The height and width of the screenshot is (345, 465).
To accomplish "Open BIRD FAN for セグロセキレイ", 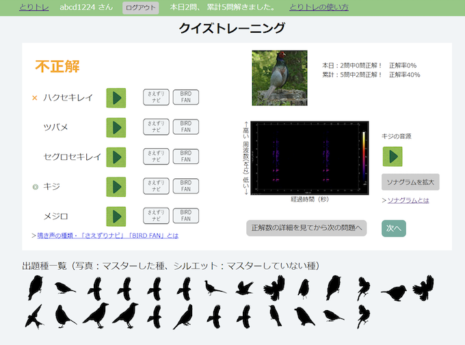I will [x=185, y=156].
